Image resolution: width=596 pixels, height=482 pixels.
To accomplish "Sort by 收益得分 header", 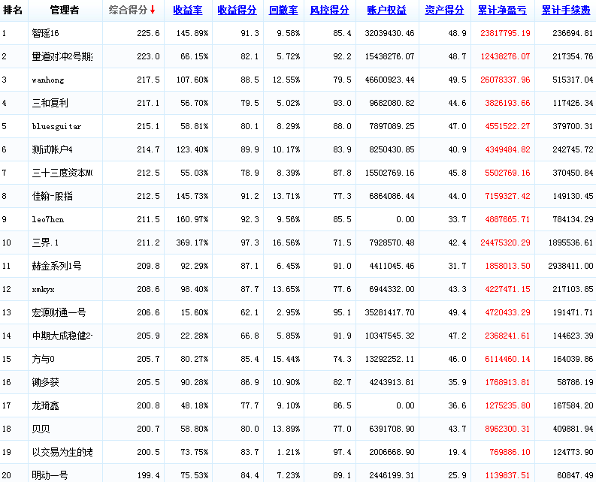I will point(237,11).
